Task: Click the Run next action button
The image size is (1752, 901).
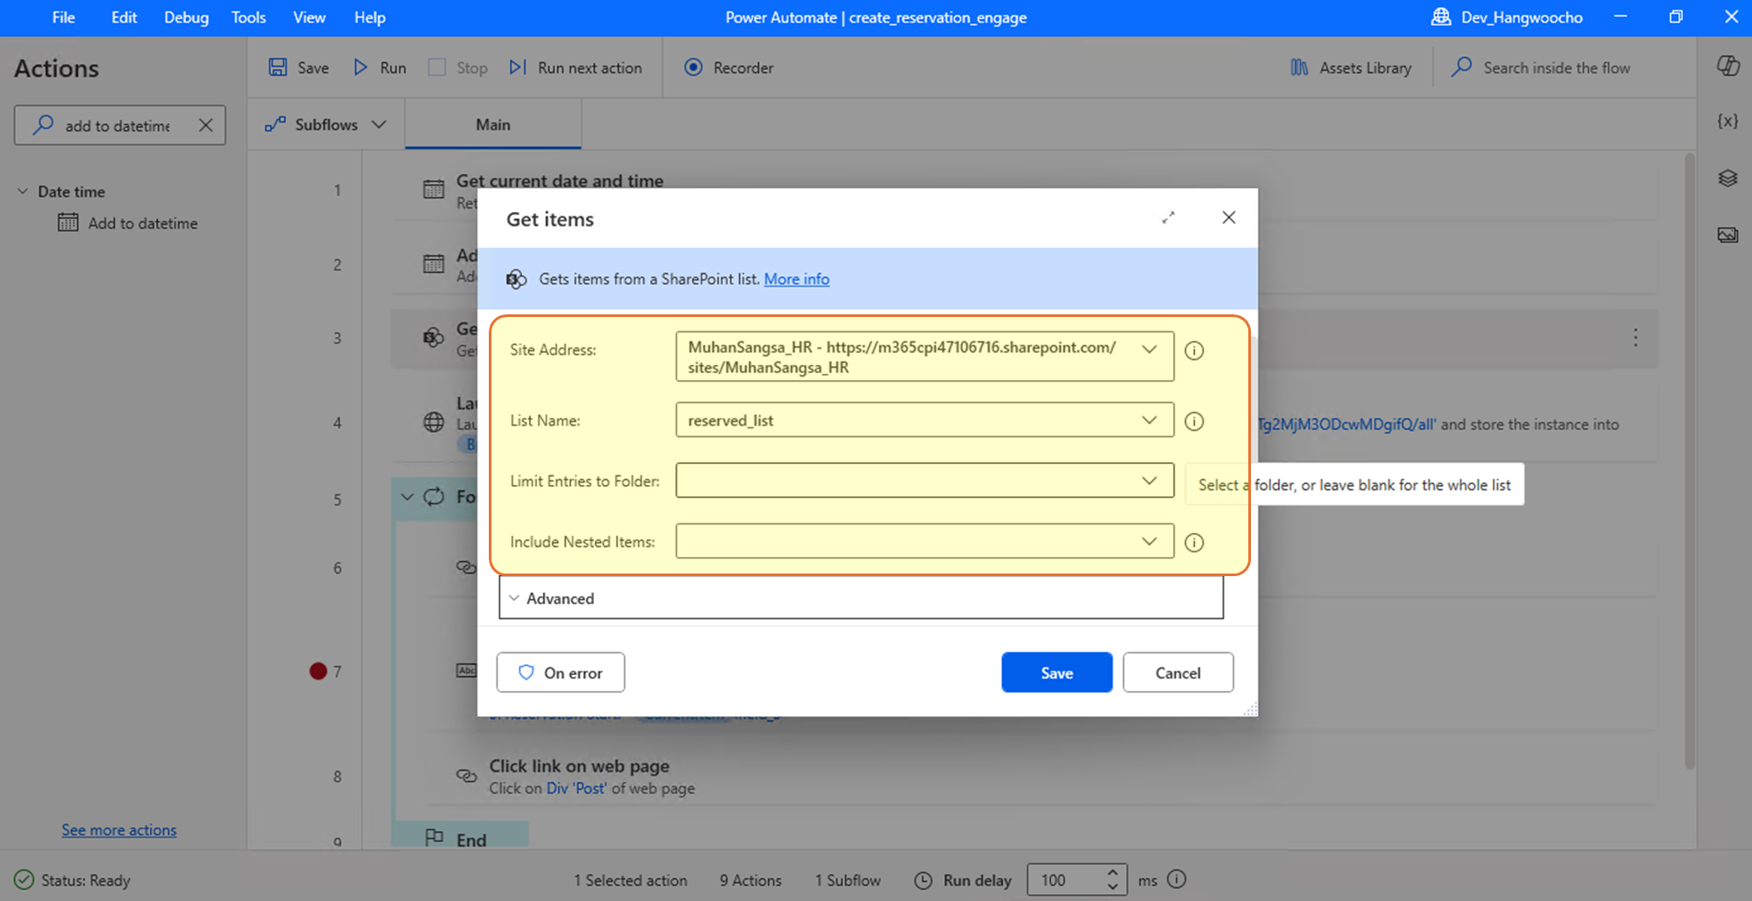Action: click(x=576, y=67)
